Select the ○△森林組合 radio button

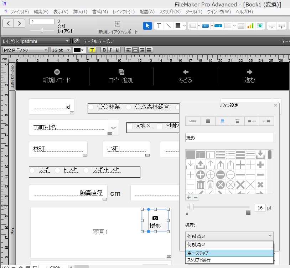[x=129, y=107]
